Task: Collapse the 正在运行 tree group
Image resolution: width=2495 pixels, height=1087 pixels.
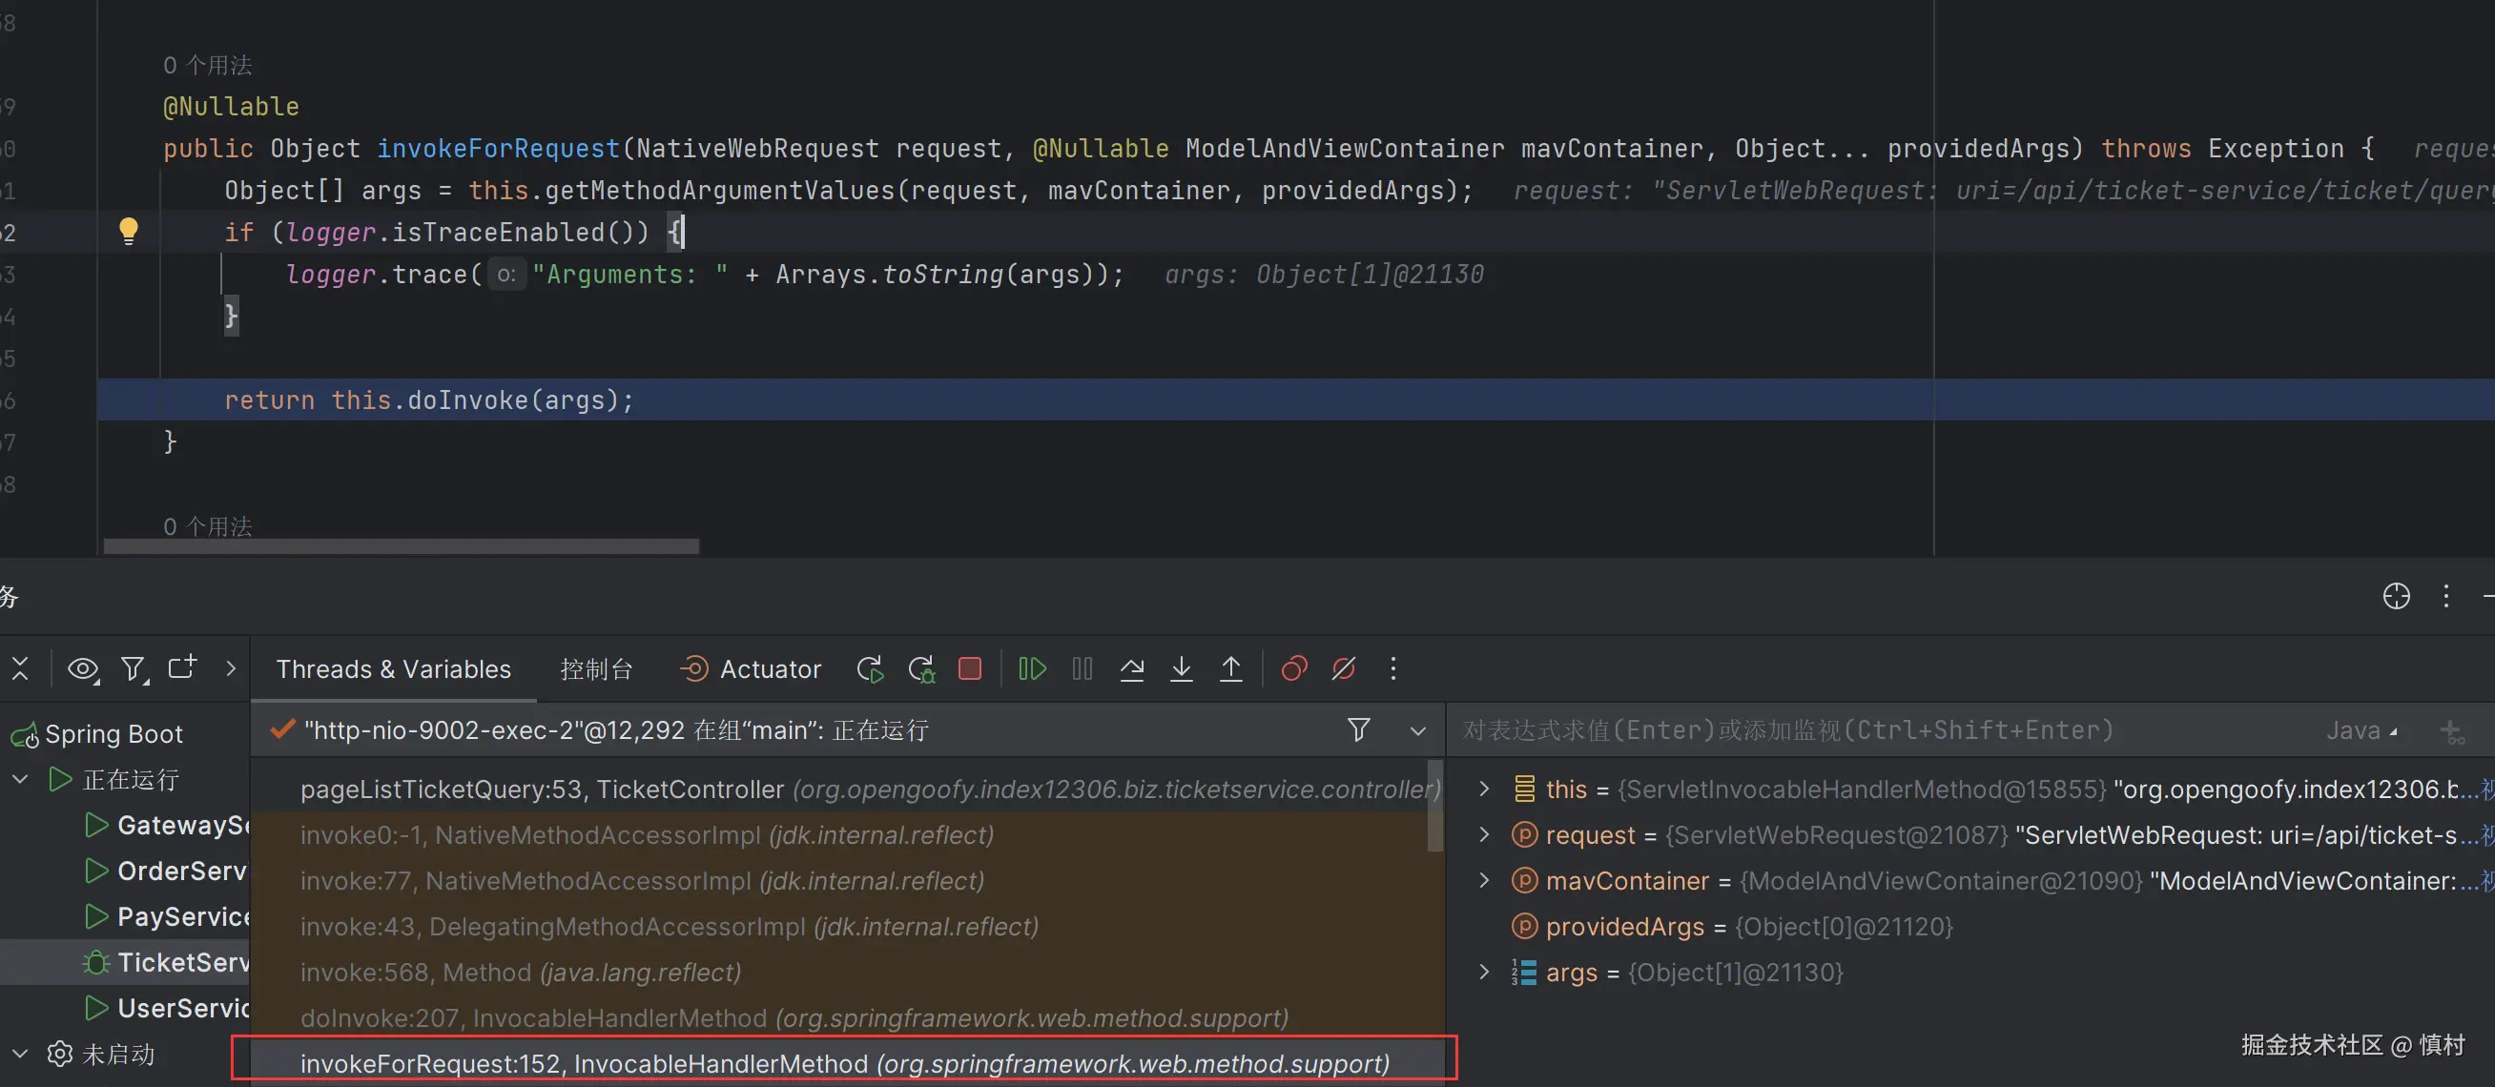Action: [x=20, y=779]
